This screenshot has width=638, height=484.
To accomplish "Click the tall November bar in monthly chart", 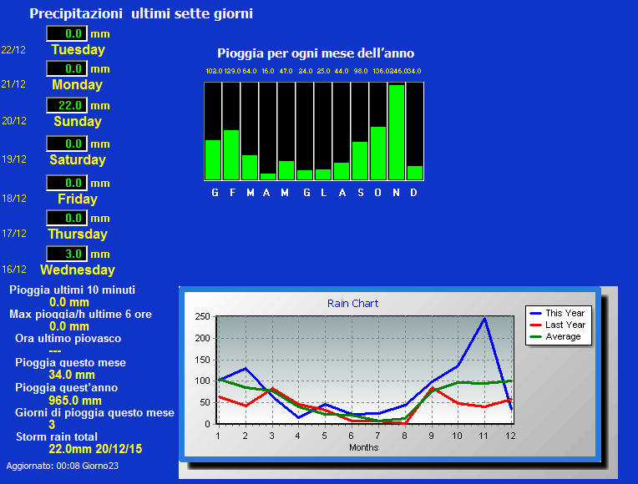I will coord(397,132).
